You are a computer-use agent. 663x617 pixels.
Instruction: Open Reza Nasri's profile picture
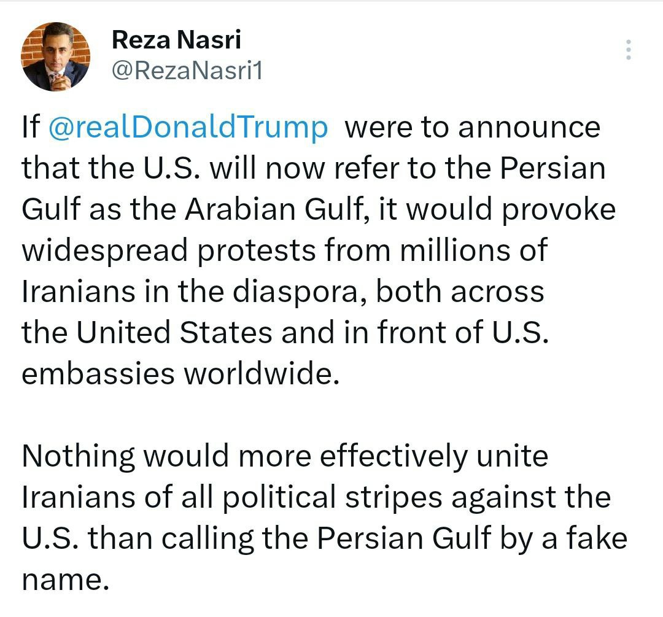[x=55, y=56]
